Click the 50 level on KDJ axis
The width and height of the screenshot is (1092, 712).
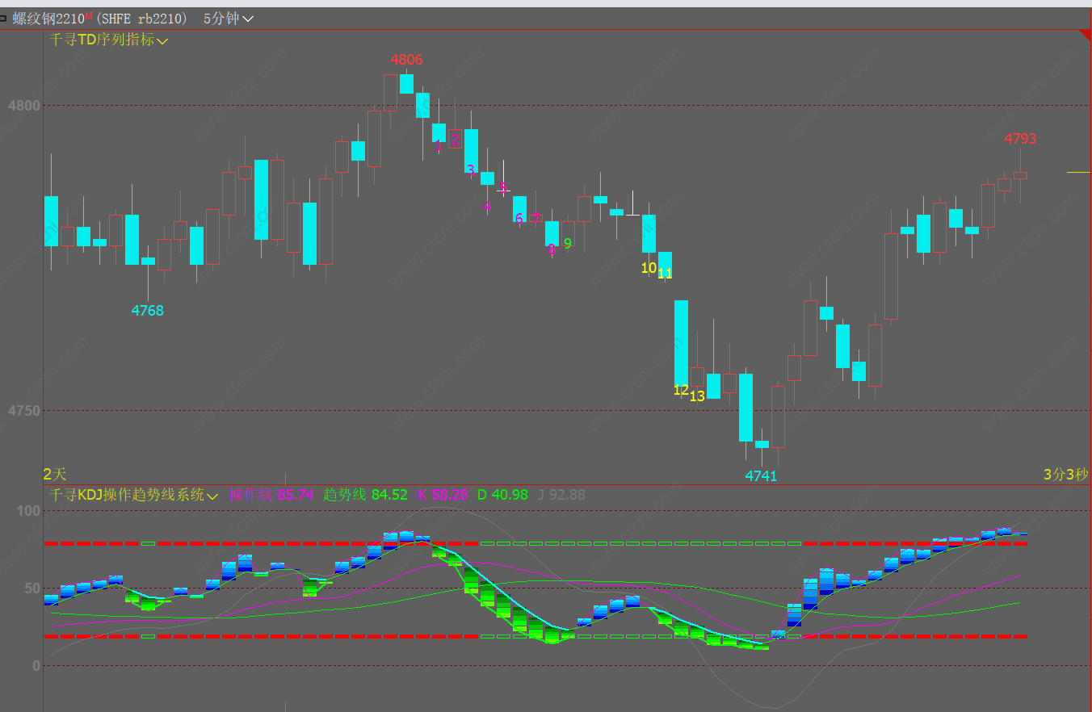coord(32,588)
